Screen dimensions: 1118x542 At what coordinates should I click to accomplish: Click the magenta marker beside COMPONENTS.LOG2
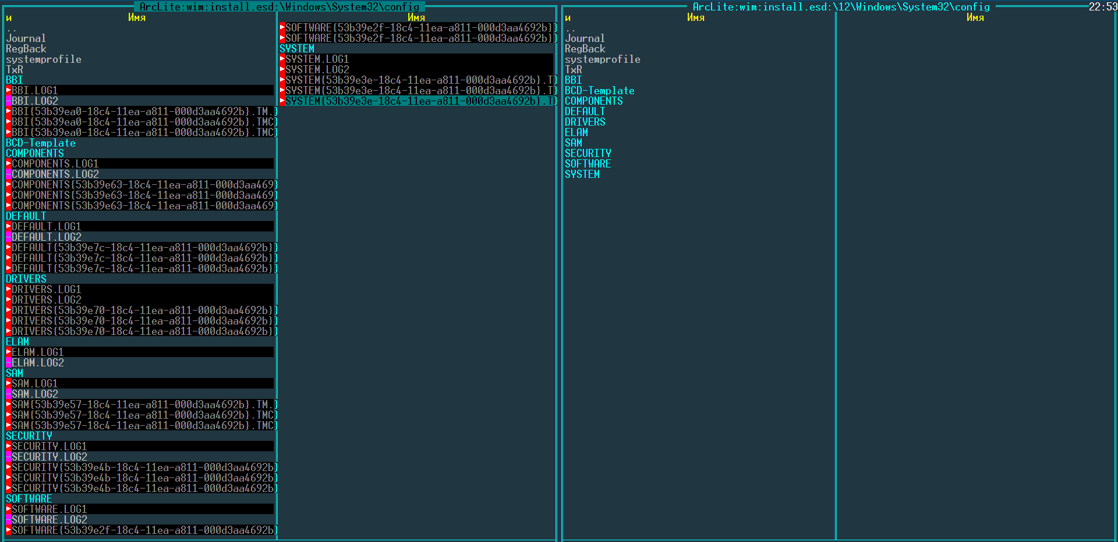pos(8,174)
